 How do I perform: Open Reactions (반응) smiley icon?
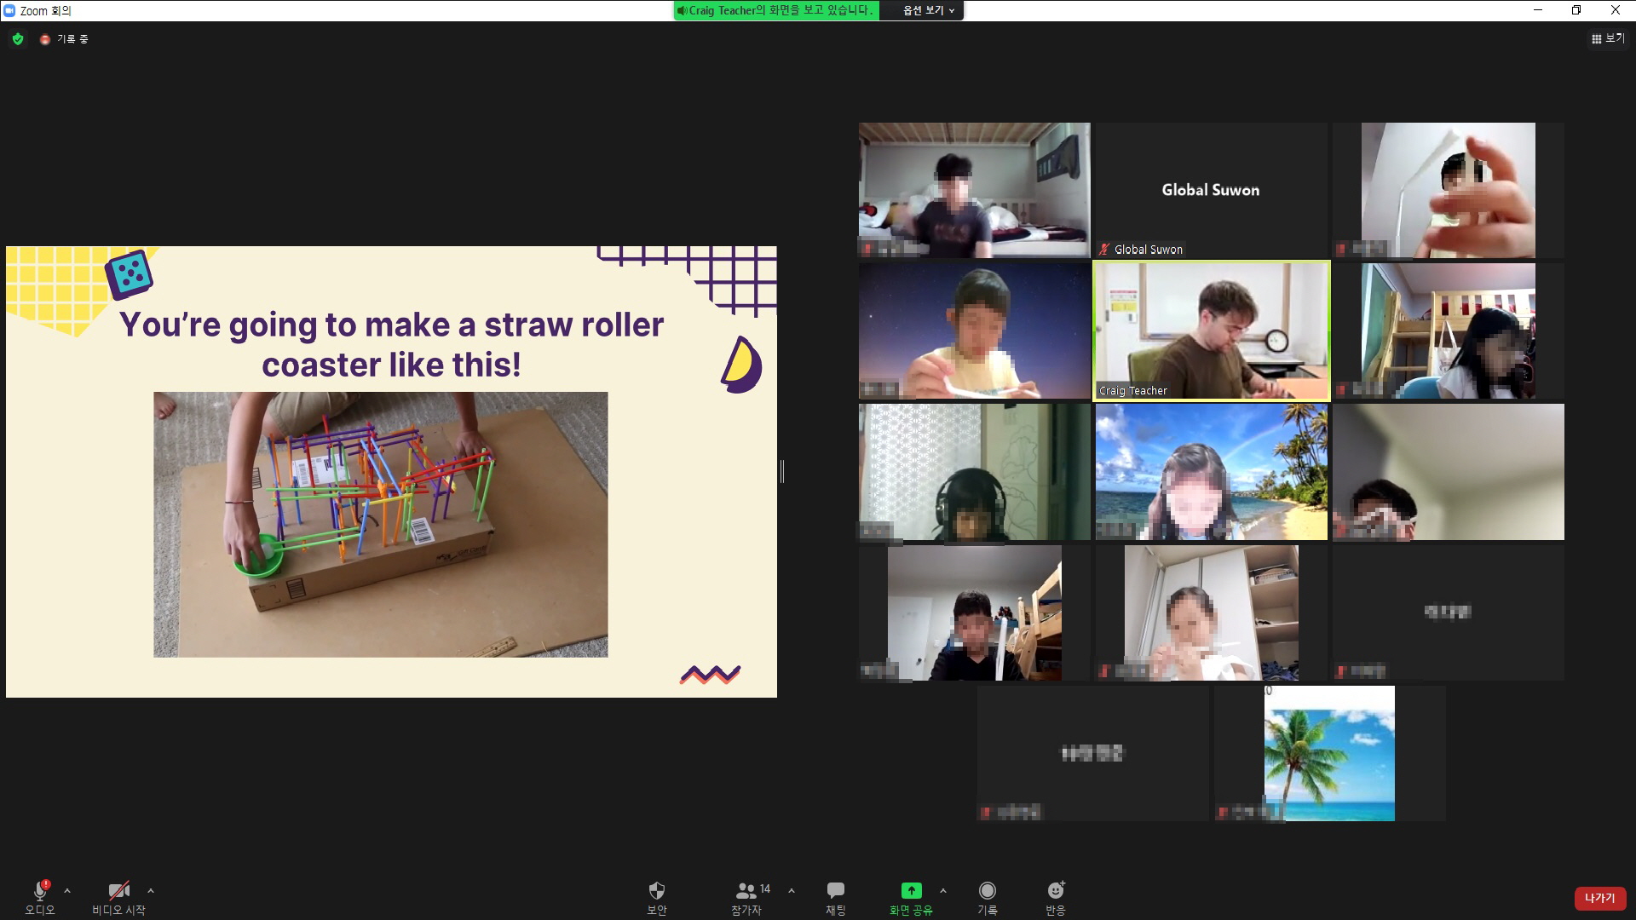click(1055, 891)
